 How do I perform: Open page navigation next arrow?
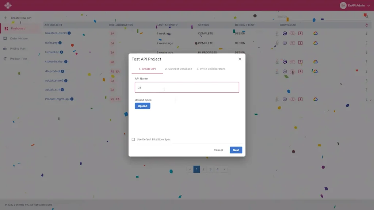(224, 169)
